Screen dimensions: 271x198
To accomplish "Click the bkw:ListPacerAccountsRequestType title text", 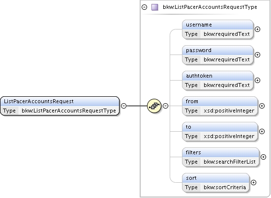I will coord(210,7).
